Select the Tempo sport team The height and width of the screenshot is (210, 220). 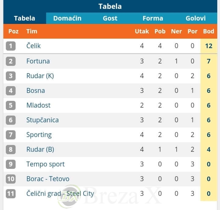[x=46, y=164]
